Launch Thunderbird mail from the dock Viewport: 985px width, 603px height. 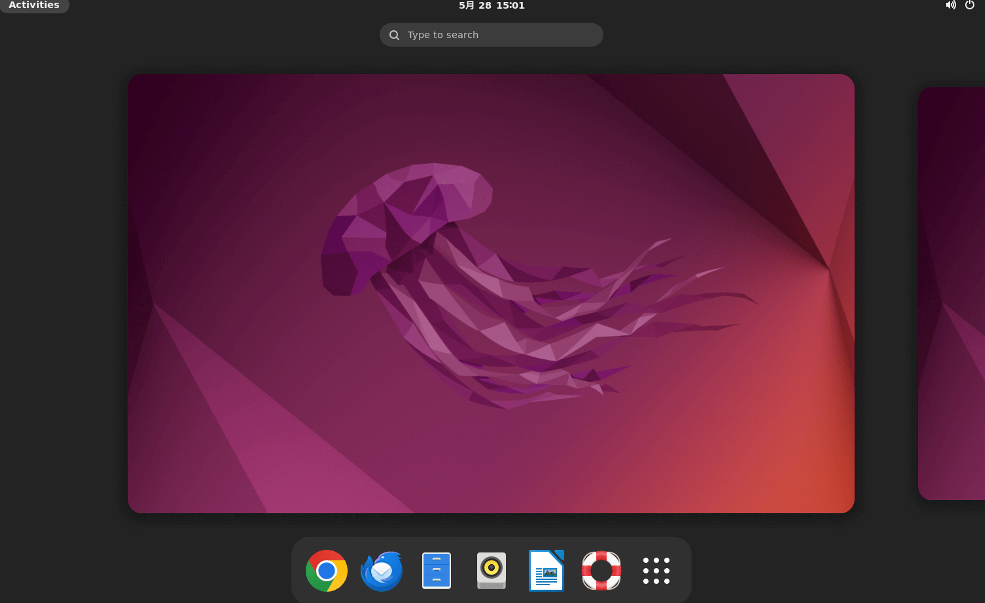[x=381, y=570]
